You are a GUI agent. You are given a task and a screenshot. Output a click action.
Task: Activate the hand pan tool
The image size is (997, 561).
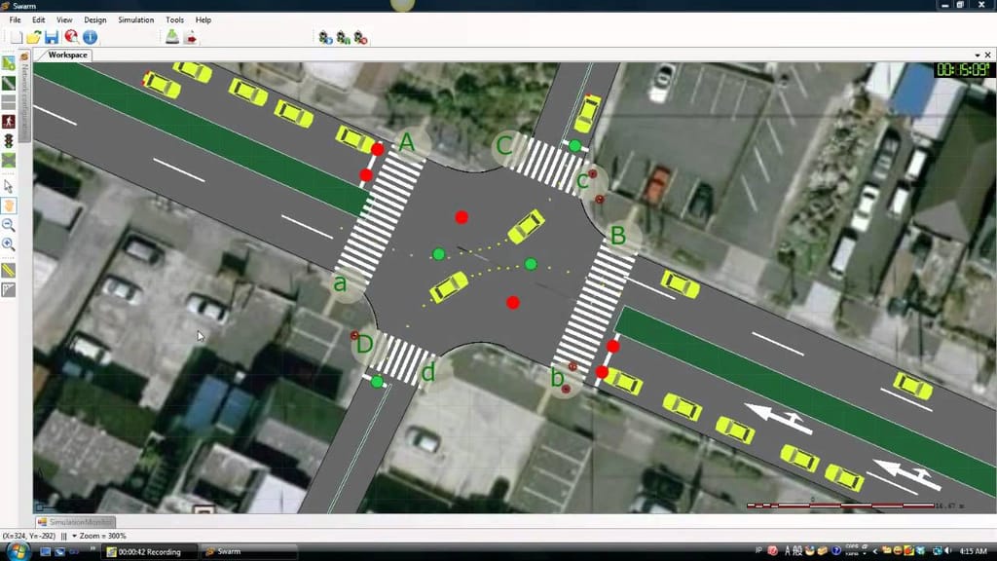[x=9, y=206]
